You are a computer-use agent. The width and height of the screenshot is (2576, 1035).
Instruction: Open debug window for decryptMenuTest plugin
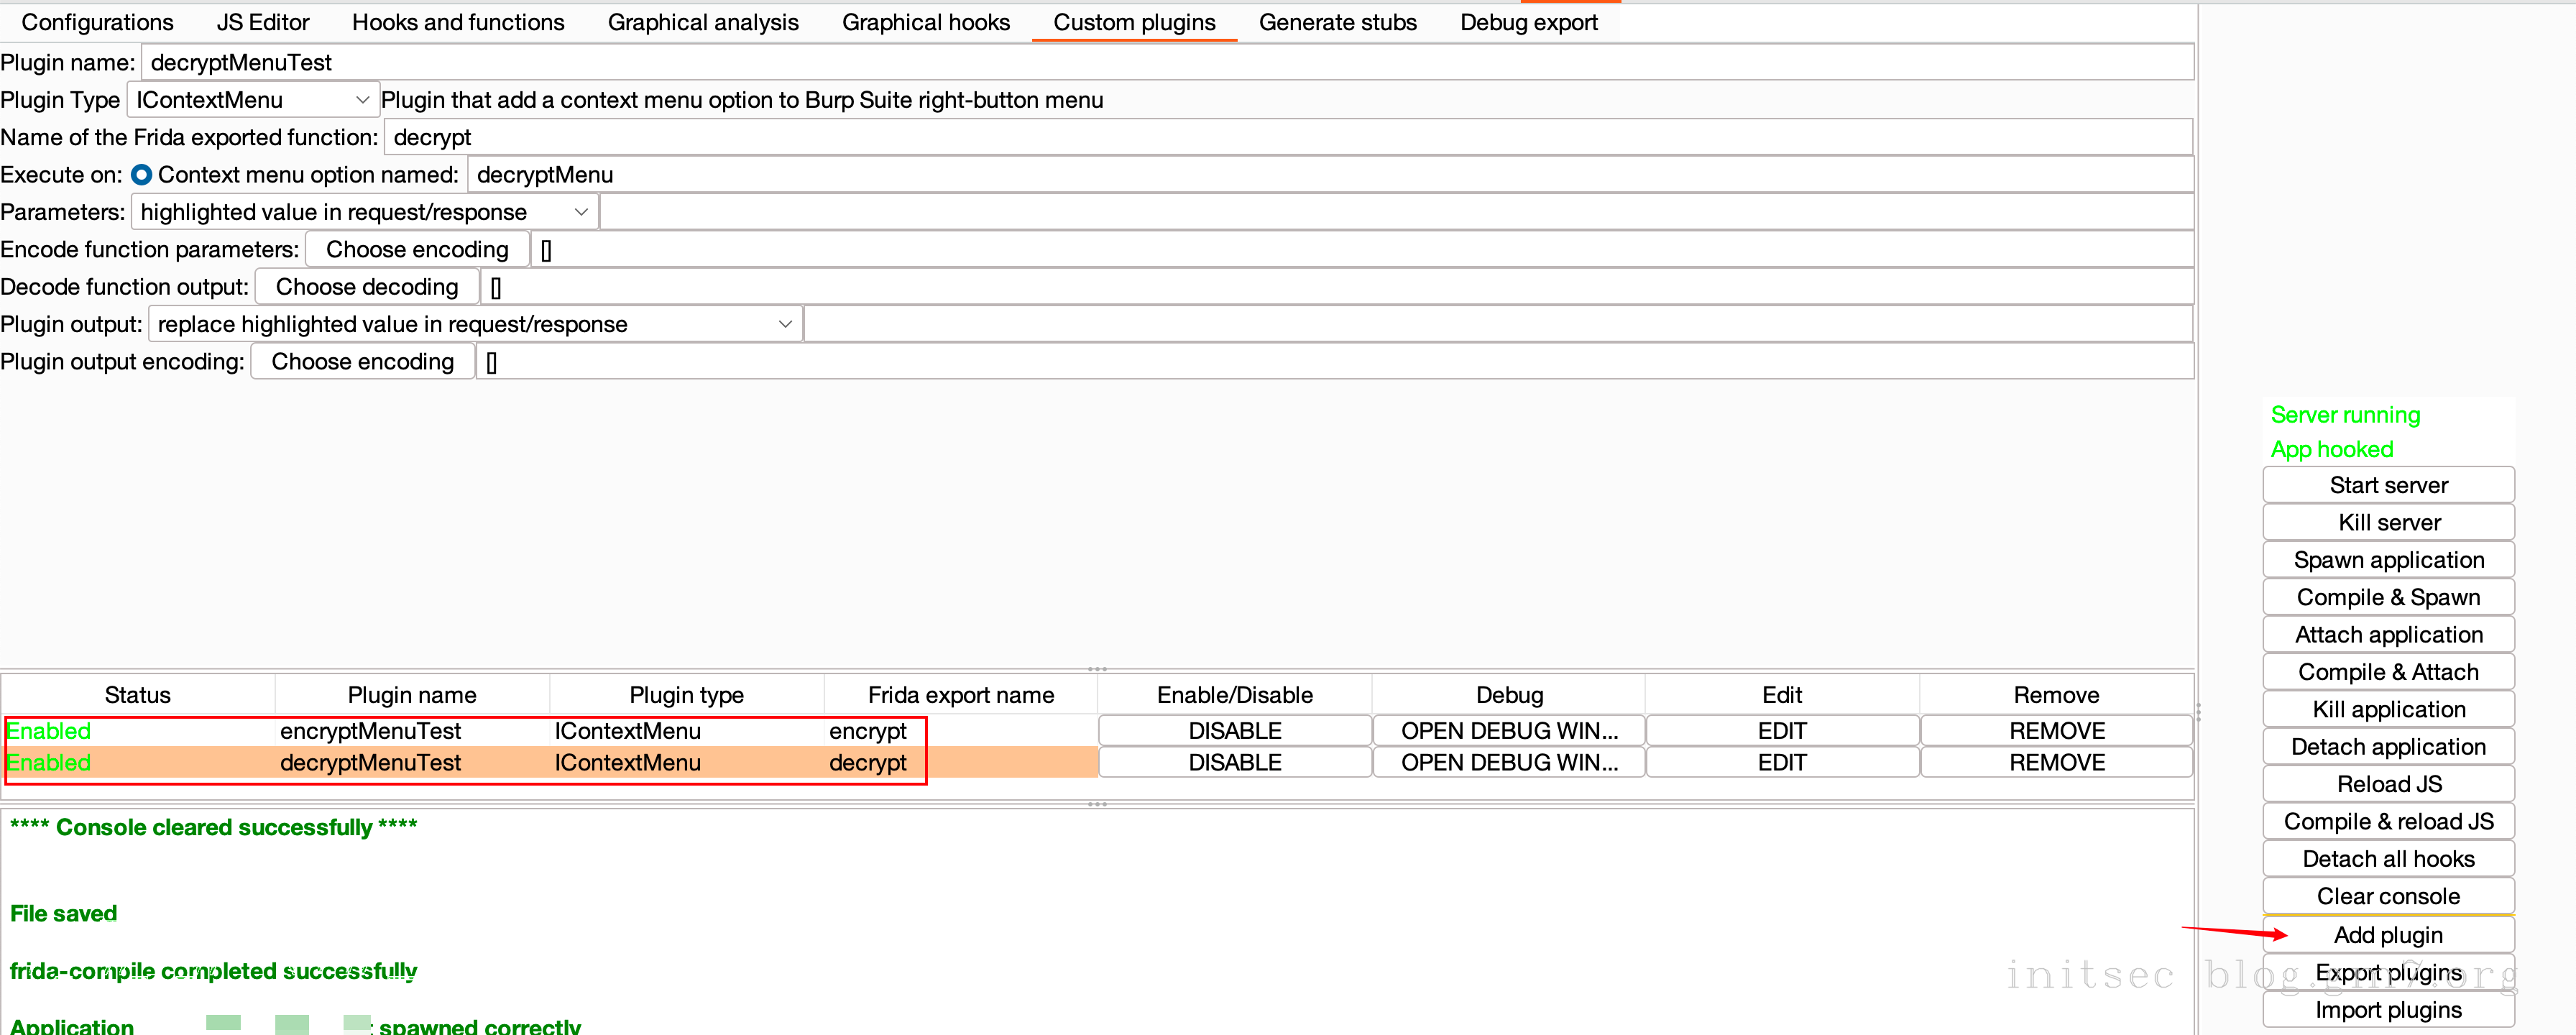coord(1508,762)
